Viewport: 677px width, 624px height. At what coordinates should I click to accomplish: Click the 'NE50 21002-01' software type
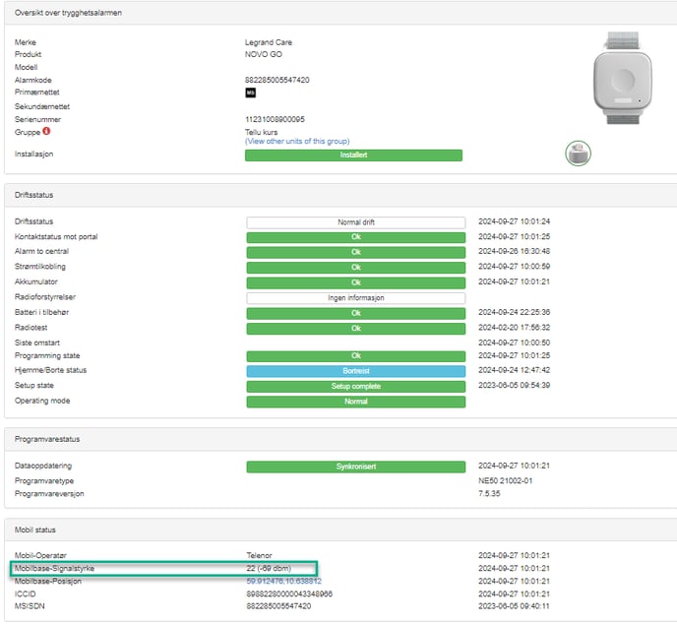tap(505, 480)
